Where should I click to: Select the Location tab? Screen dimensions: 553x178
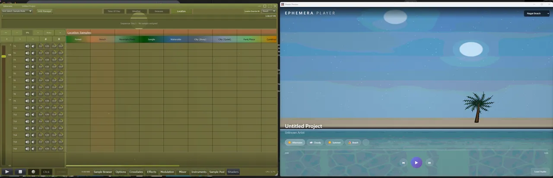pos(181,11)
